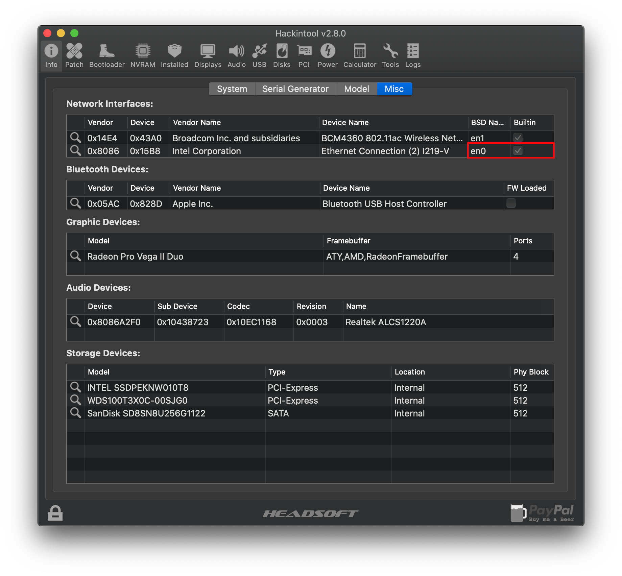Click the lock icon at bottom left
This screenshot has width=622, height=576.
tap(55, 513)
